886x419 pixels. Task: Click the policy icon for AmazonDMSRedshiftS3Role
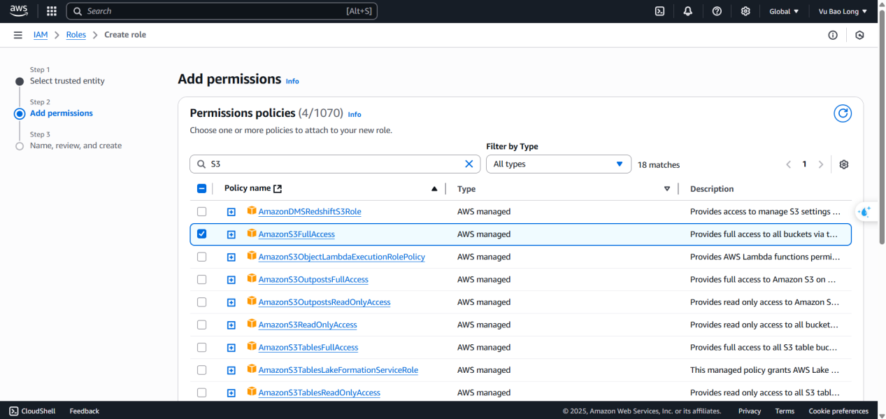[x=252, y=211]
